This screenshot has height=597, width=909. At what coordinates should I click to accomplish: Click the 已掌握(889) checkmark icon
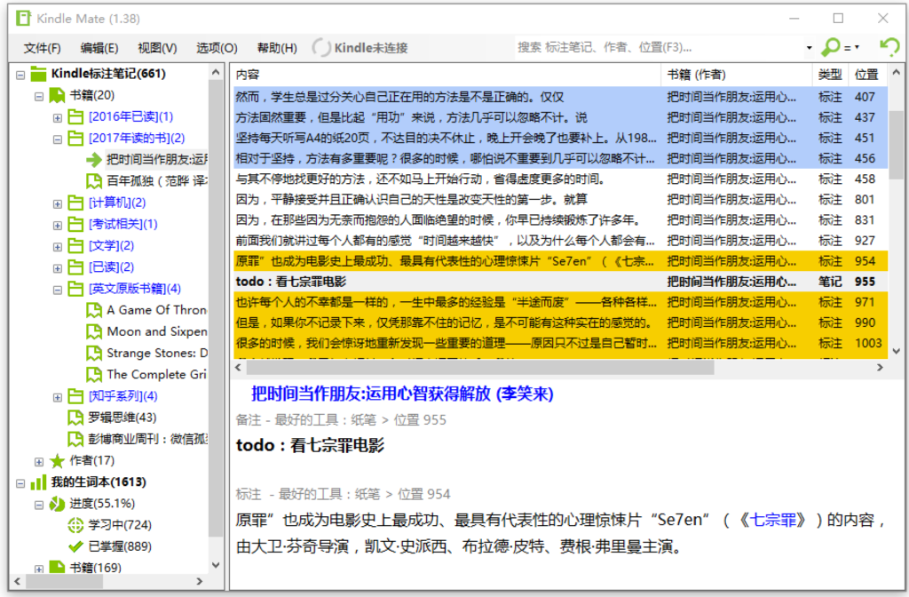click(x=75, y=546)
